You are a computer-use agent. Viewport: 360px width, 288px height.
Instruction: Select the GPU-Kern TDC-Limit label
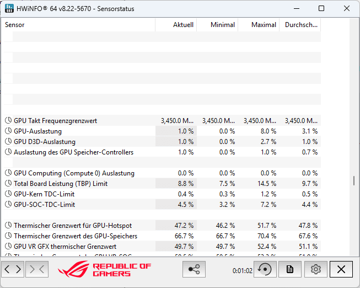coord(44,194)
